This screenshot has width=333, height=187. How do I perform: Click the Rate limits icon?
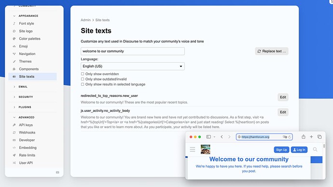coord(14,155)
